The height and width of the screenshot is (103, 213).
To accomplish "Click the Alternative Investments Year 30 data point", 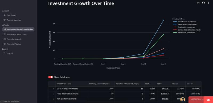I will pyautogui.click(x=164, y=34).
